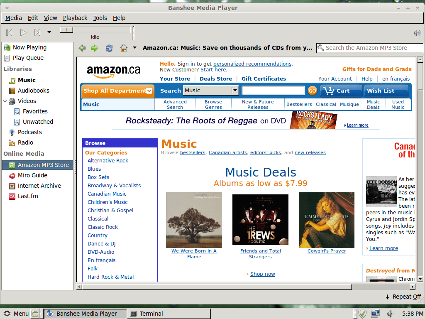
Task: Collapse the Videos tree expander
Action: (5, 101)
